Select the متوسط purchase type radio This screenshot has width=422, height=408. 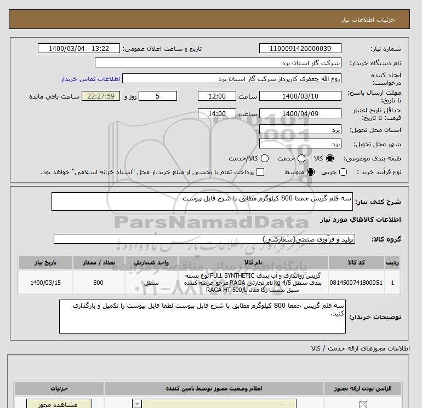311,172
